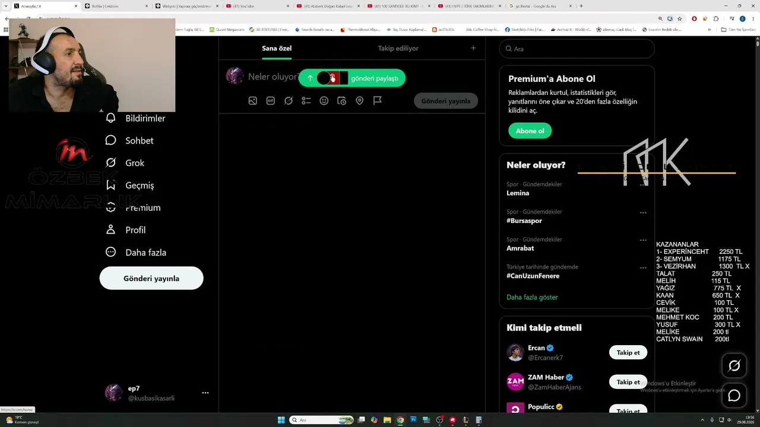This screenshot has width=760, height=427.
Task: Open the floating Grok button
Action: point(734,366)
